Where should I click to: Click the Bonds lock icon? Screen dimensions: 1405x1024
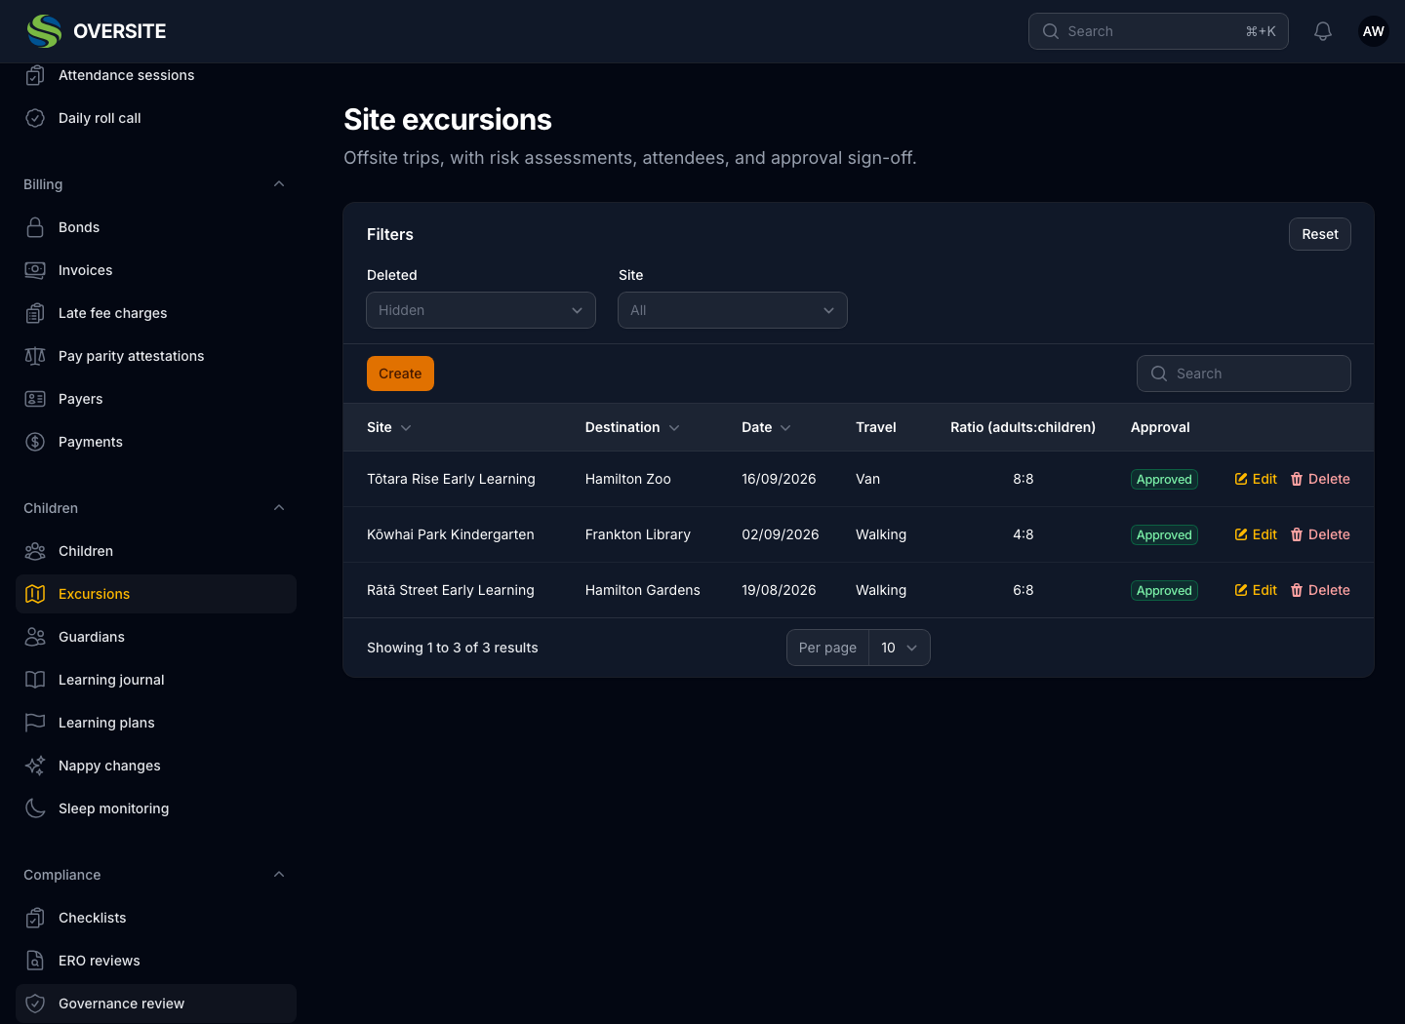click(35, 227)
